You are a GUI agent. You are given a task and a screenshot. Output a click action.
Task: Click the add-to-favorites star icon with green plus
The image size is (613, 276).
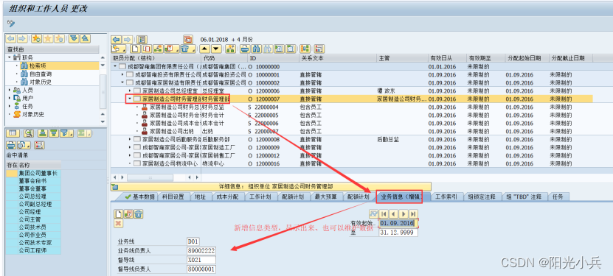[36, 38]
